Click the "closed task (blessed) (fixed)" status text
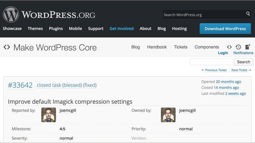This screenshot has height=143, width=255. [67, 85]
